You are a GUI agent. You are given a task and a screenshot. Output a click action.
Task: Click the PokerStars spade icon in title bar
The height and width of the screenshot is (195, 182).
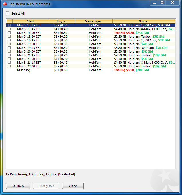click(5, 4)
